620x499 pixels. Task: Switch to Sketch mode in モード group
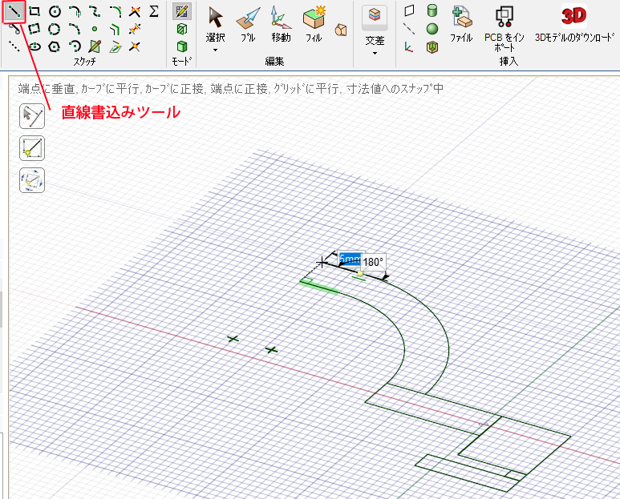pyautogui.click(x=182, y=11)
